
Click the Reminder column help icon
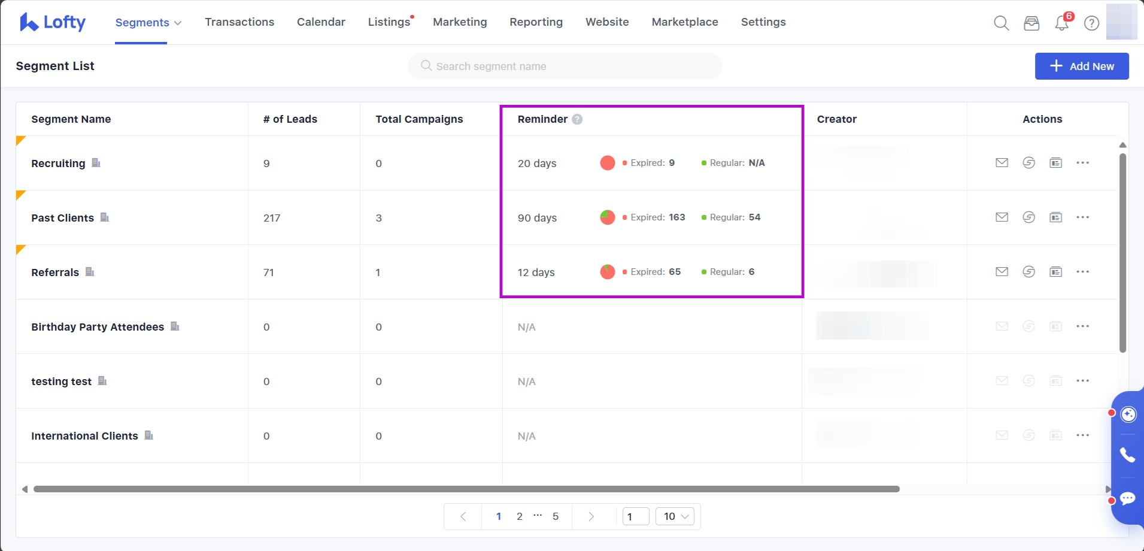coord(577,119)
